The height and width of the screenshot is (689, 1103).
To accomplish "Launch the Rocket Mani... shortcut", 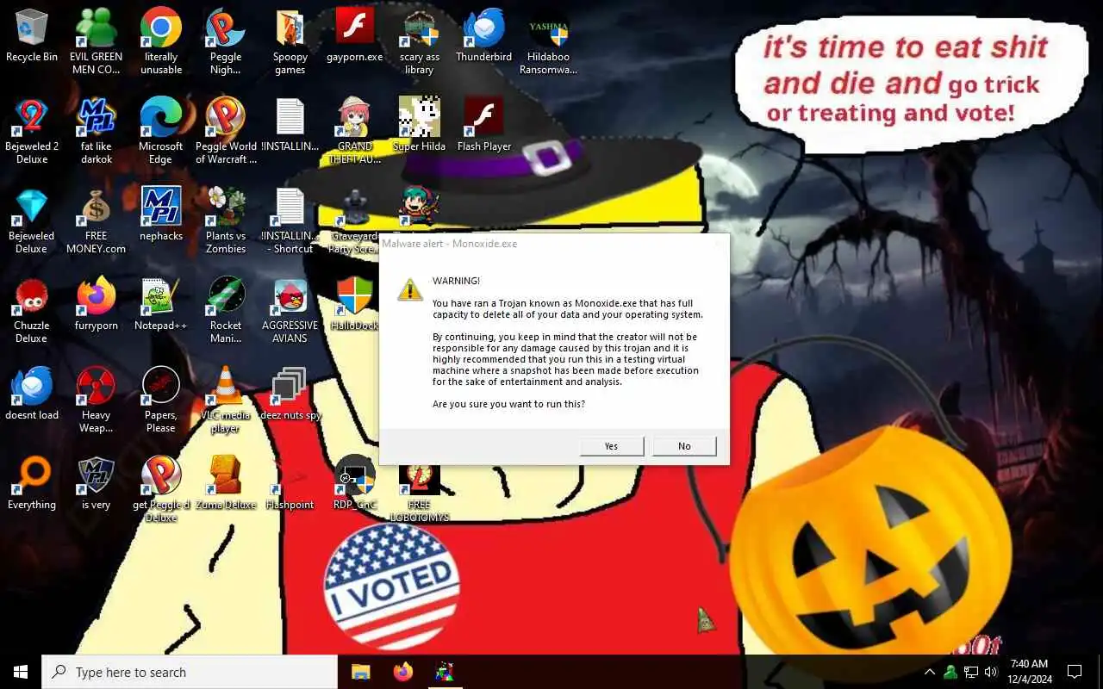I will 226,310.
